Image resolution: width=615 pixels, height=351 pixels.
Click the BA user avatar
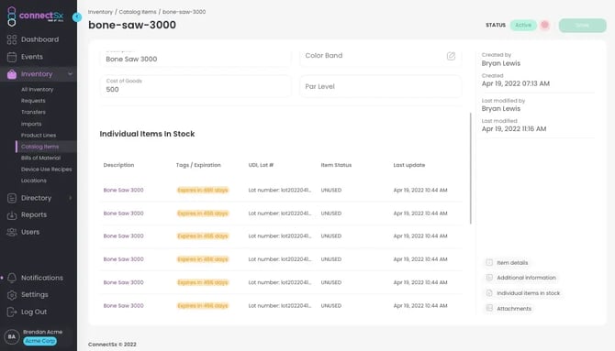coord(12,336)
